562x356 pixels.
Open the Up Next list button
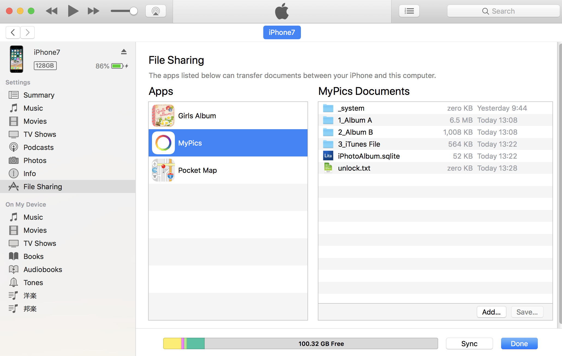tap(409, 11)
